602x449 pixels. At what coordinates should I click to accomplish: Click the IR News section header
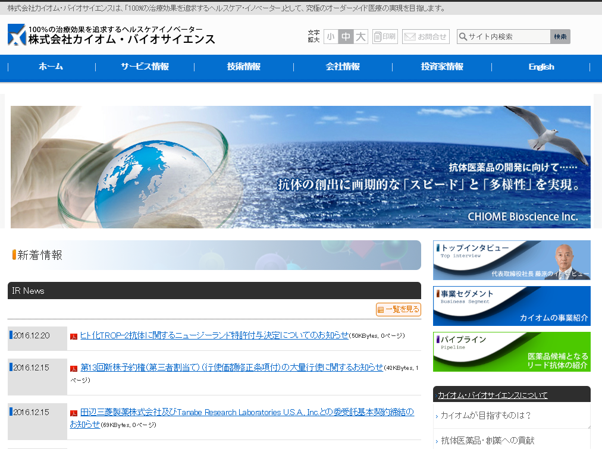tap(214, 290)
